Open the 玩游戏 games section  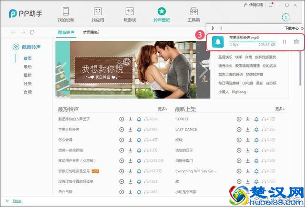point(130,14)
